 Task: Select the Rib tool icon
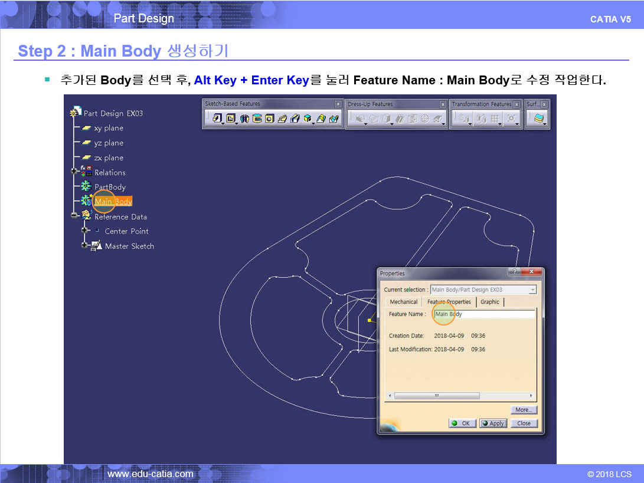coord(282,119)
